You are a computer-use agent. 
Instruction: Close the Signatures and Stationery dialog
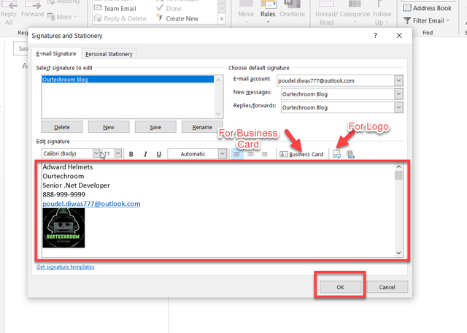coord(399,36)
